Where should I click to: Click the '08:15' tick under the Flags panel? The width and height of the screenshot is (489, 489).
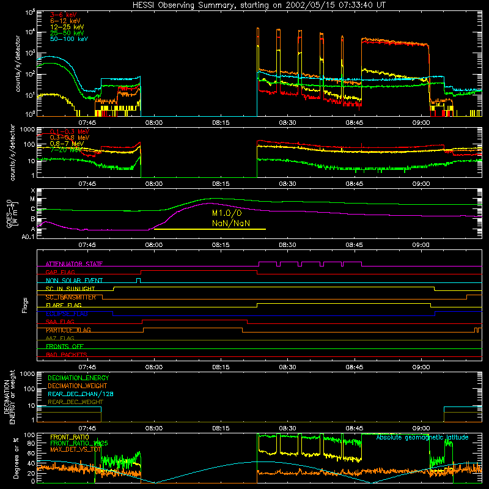[221, 367]
